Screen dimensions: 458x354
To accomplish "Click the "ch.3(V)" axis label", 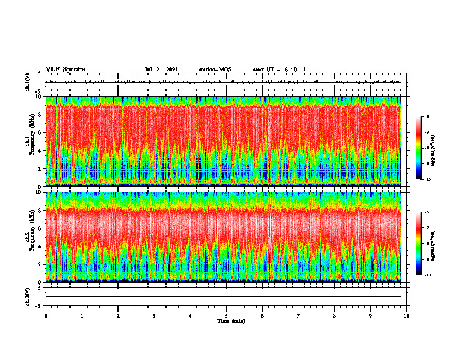I will (28, 297).
